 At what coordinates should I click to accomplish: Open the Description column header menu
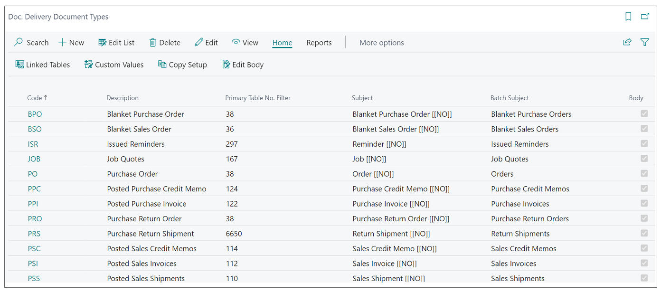pyautogui.click(x=123, y=98)
